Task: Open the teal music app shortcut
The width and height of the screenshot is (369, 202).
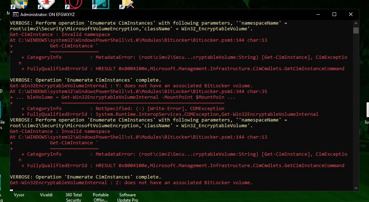Action: 100,4
